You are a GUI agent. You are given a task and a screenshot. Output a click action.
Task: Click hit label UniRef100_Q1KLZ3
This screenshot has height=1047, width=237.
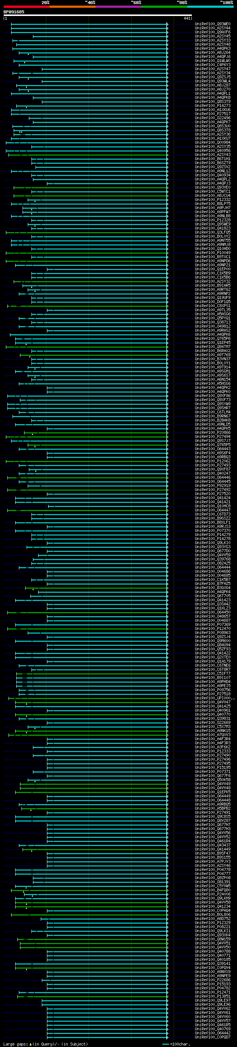(x=213, y=608)
